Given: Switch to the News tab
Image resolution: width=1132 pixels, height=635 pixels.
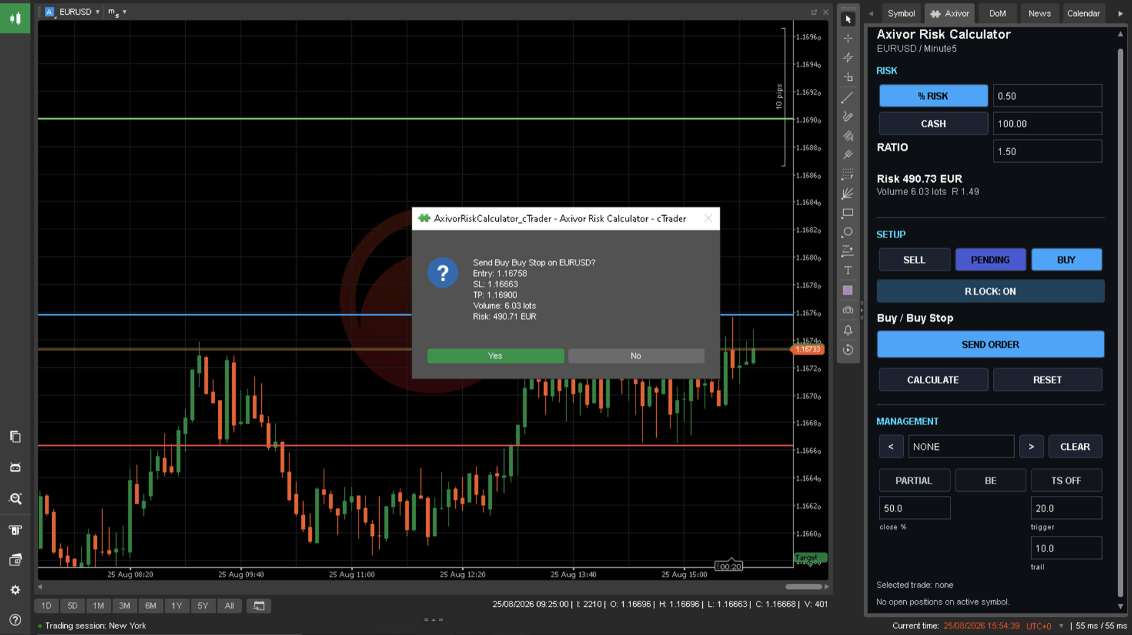Looking at the screenshot, I should [1039, 13].
